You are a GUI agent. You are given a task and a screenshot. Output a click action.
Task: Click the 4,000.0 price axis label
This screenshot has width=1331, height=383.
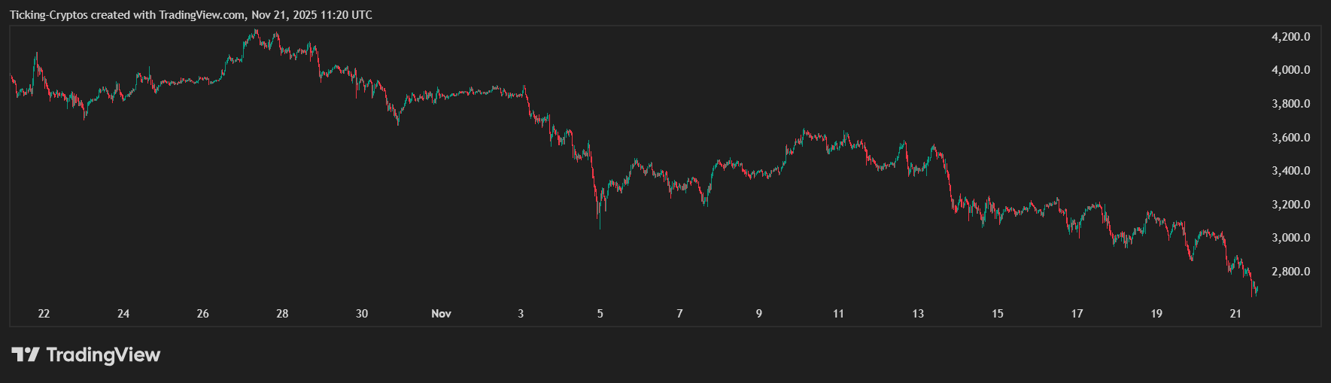[1290, 70]
